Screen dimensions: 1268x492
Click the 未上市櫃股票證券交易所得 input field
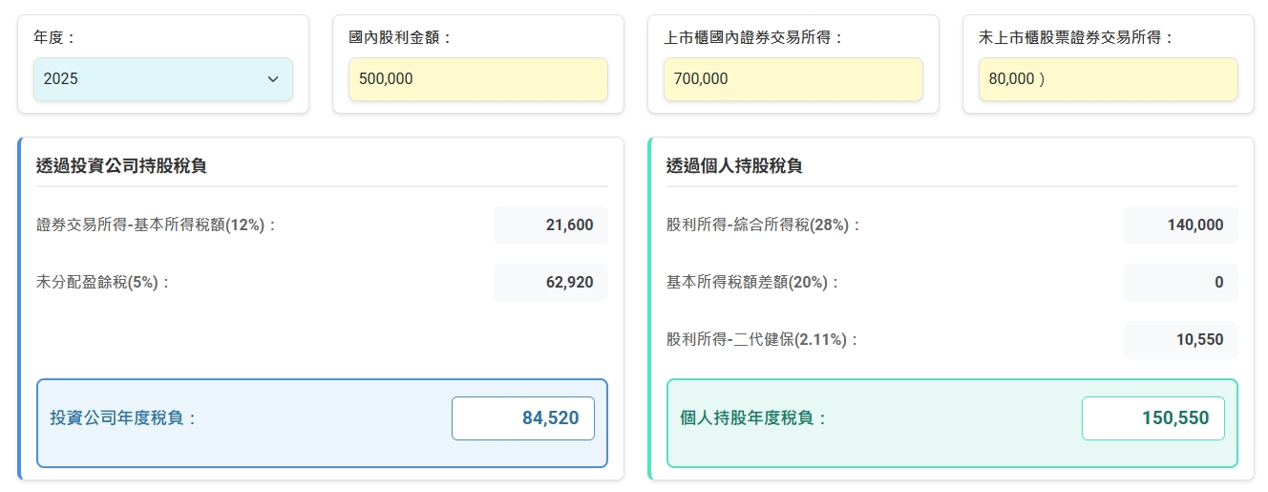click(1108, 79)
